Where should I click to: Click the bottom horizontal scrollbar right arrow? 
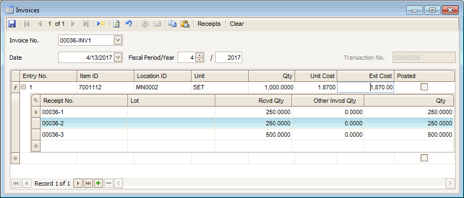click(x=450, y=183)
